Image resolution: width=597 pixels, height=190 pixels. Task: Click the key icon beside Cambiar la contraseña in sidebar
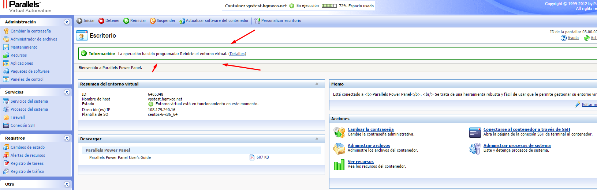tap(6, 31)
